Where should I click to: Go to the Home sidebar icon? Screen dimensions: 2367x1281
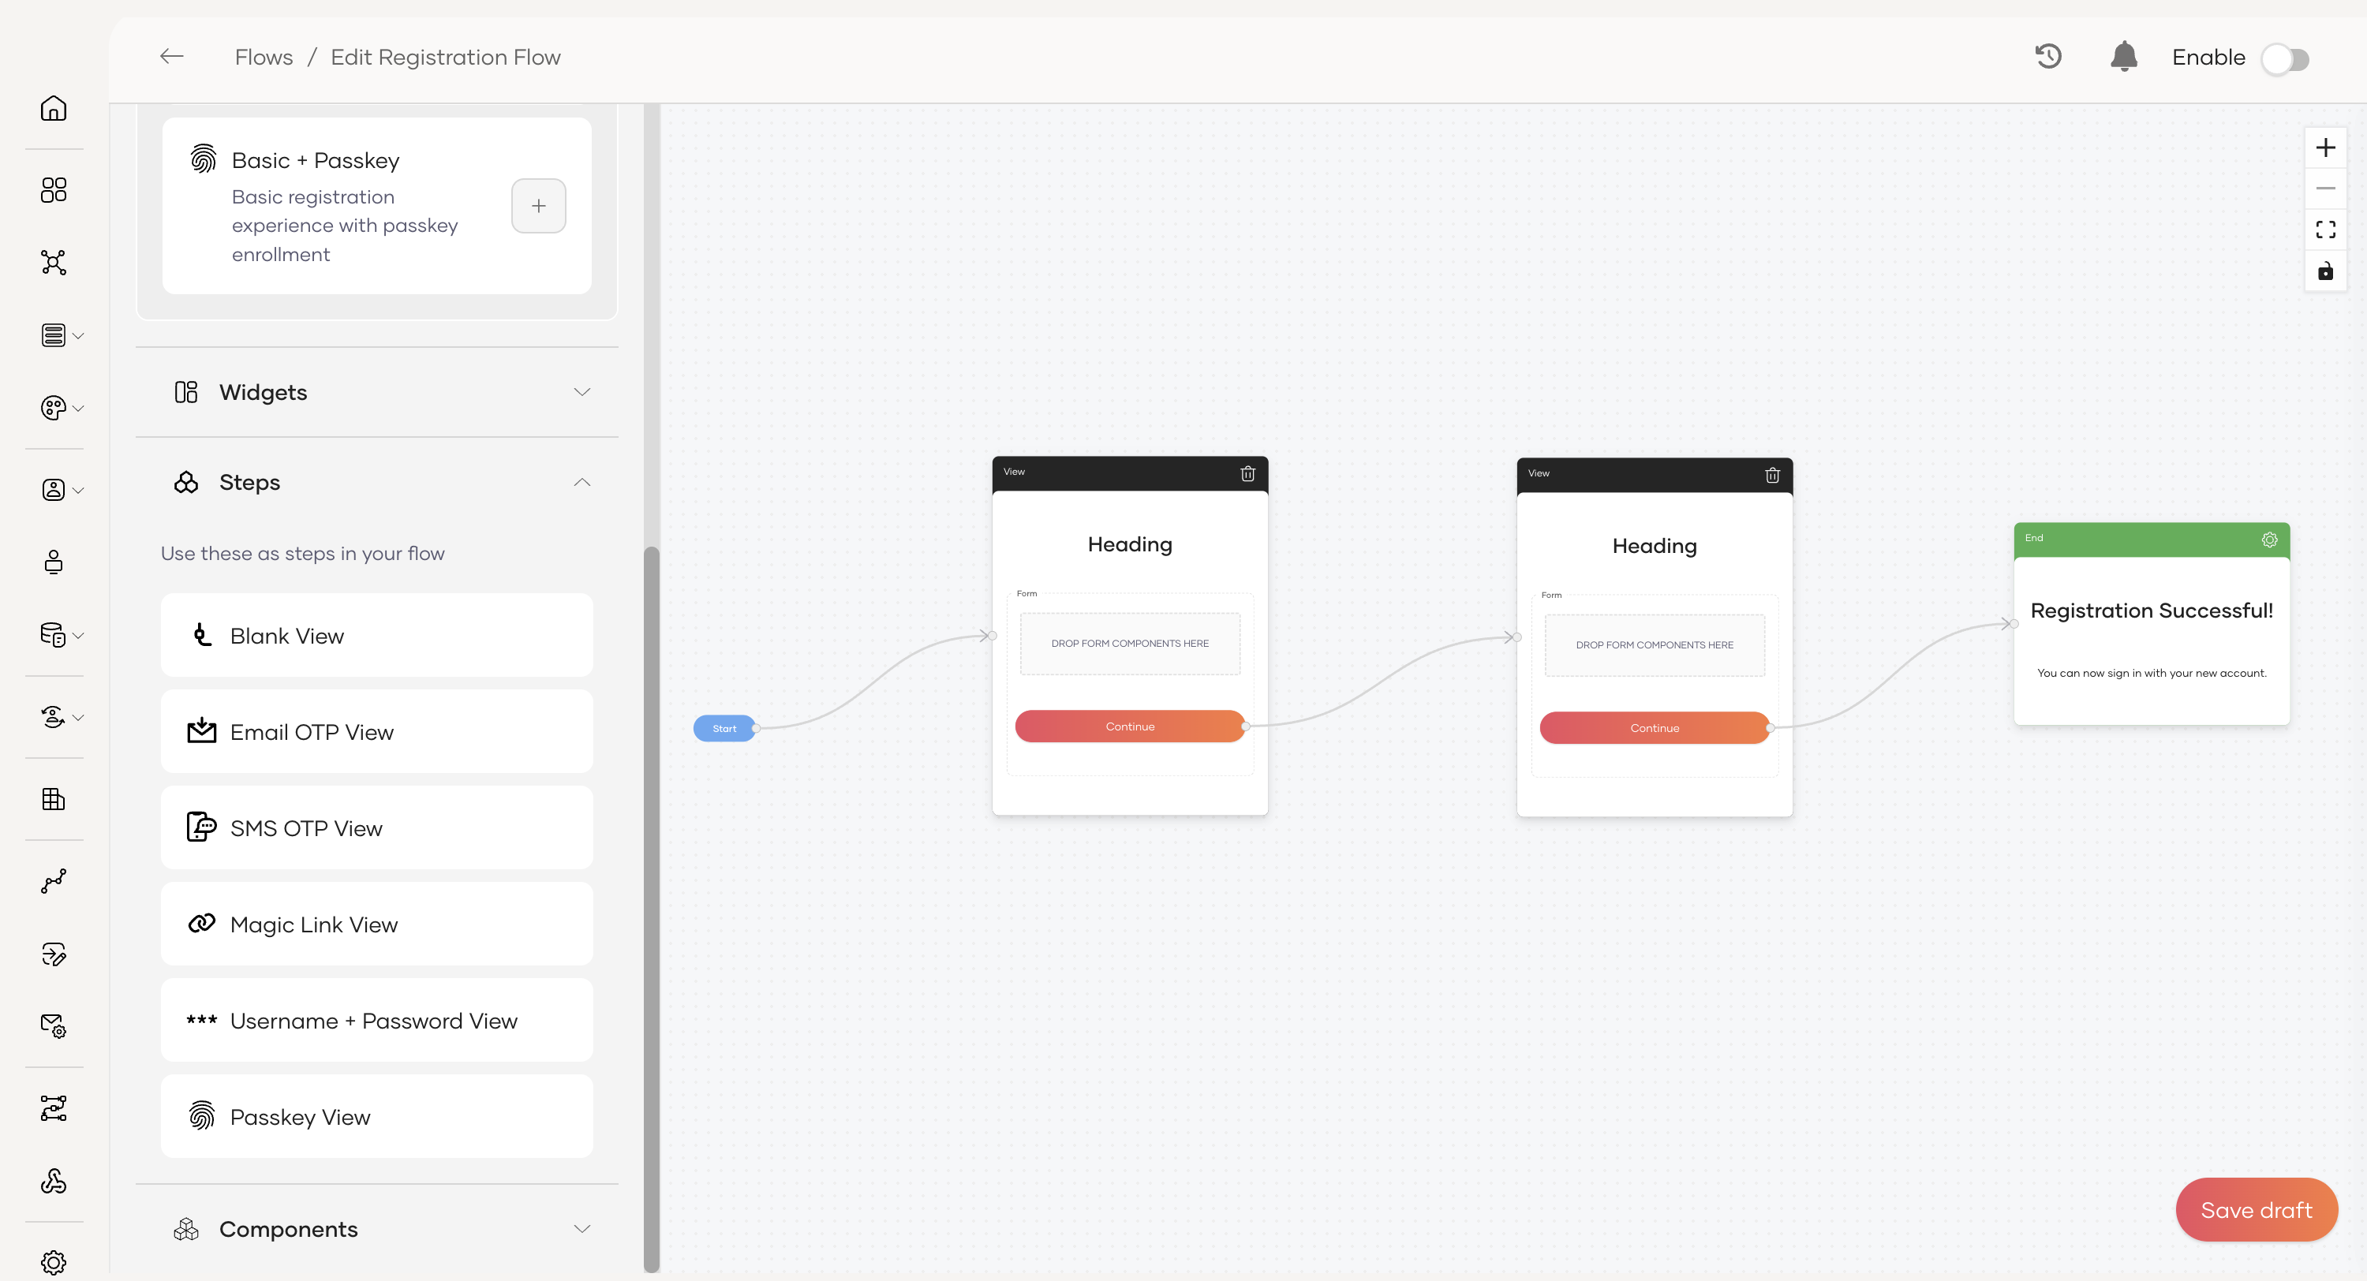[x=54, y=108]
